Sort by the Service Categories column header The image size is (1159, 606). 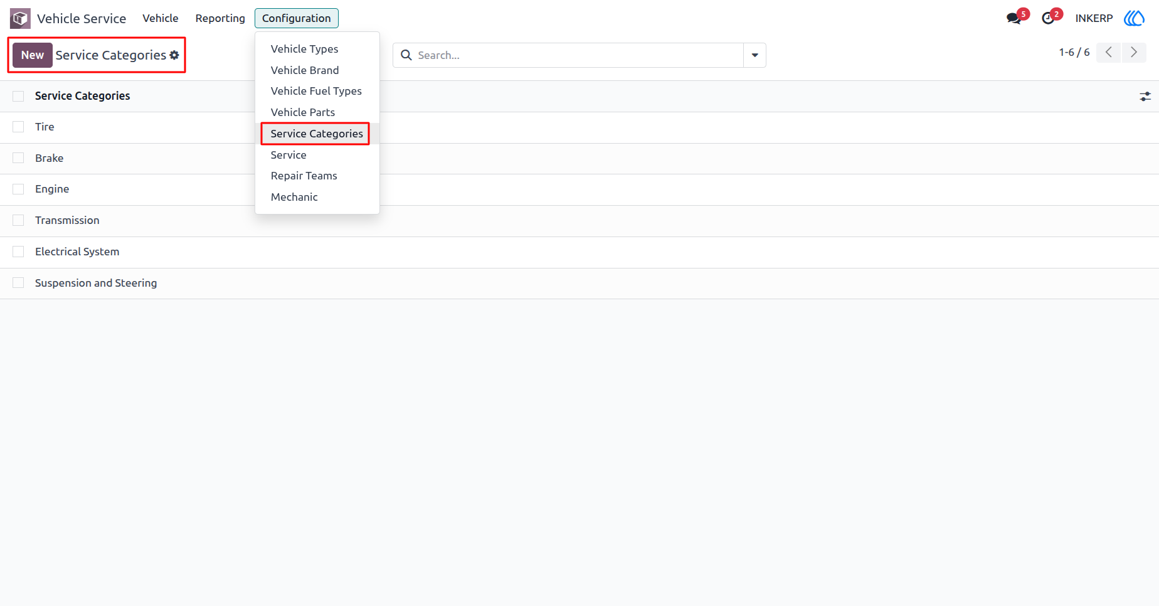tap(83, 96)
